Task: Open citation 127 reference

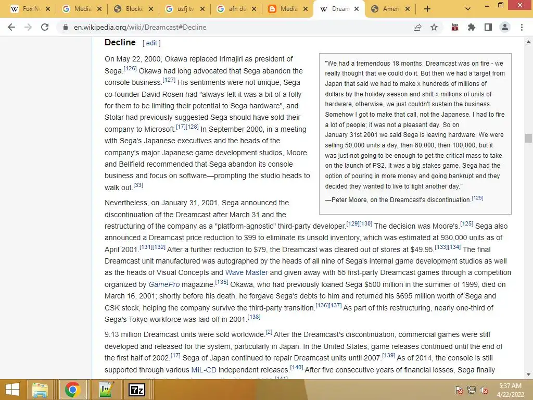Action: pos(169,80)
